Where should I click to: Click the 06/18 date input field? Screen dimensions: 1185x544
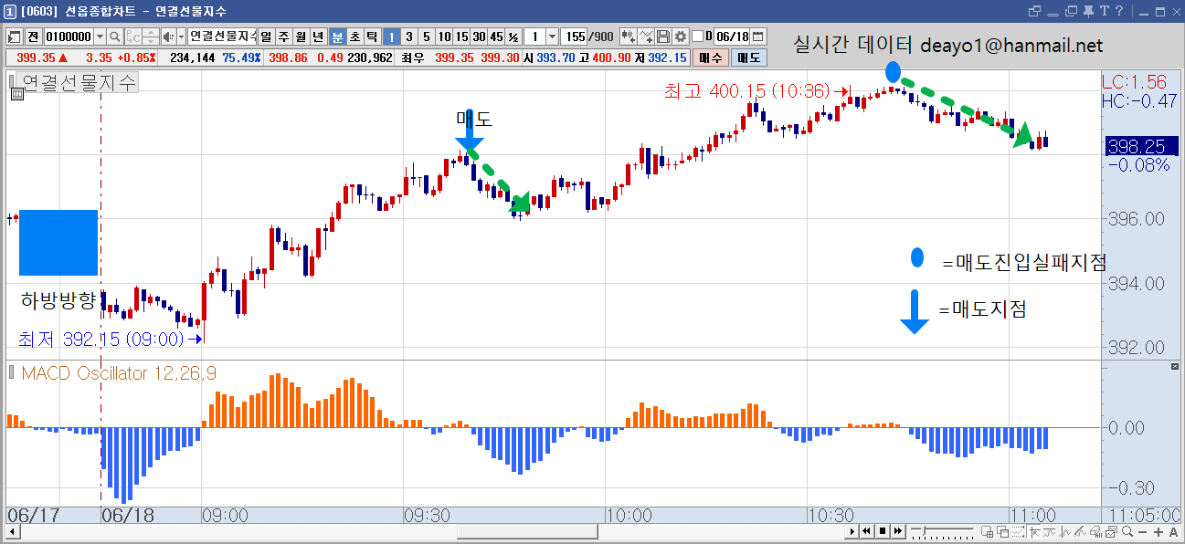pyautogui.click(x=732, y=37)
